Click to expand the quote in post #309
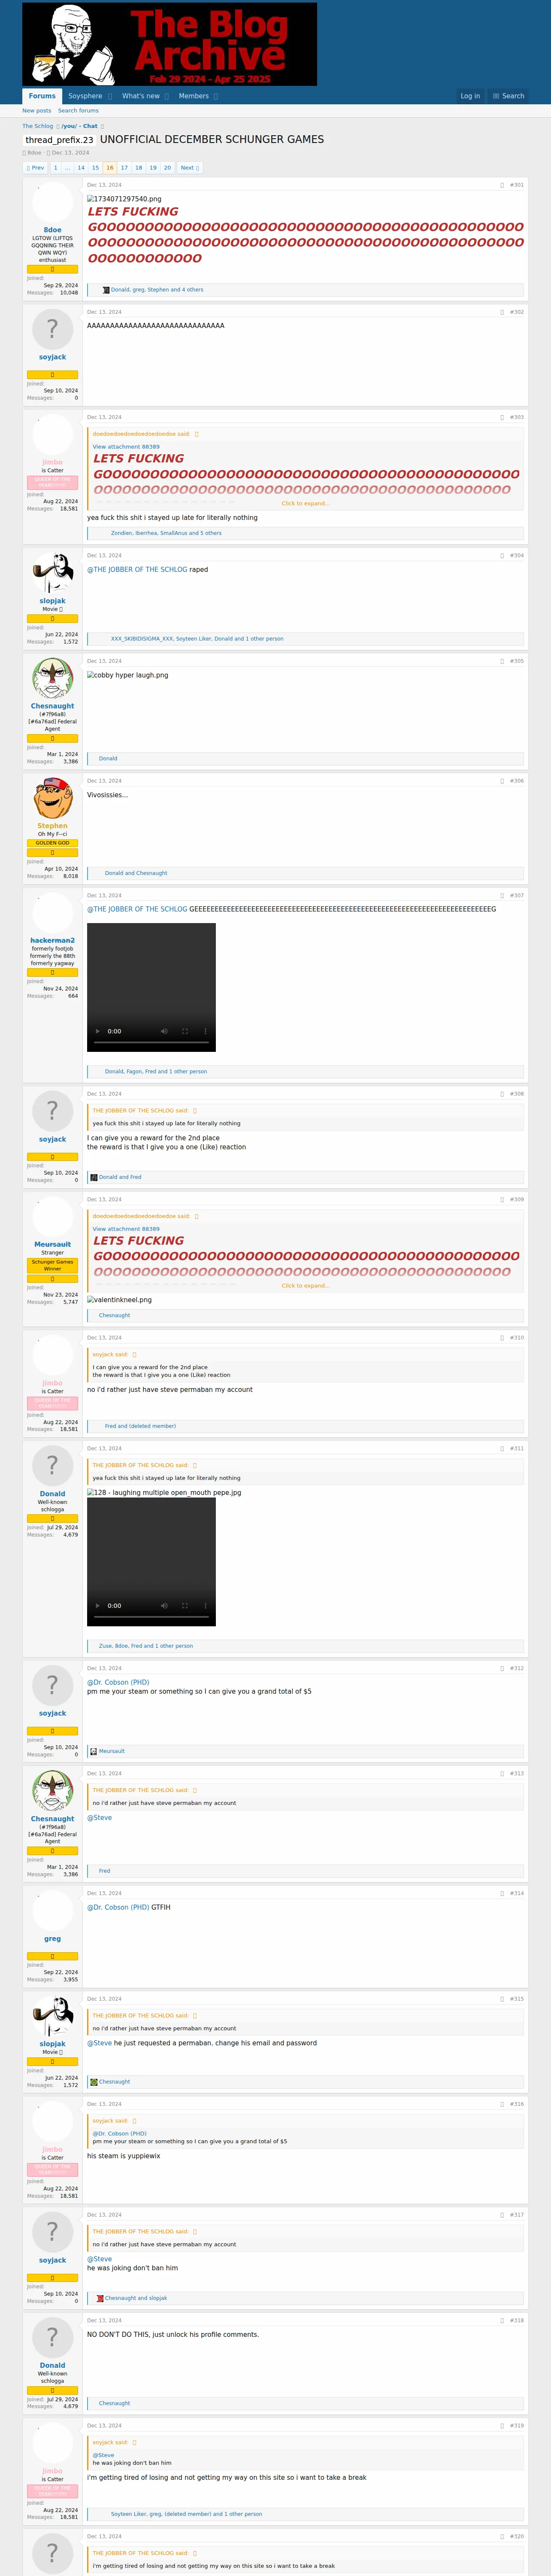Screen dimensions: 551x2576 [x=305, y=1286]
